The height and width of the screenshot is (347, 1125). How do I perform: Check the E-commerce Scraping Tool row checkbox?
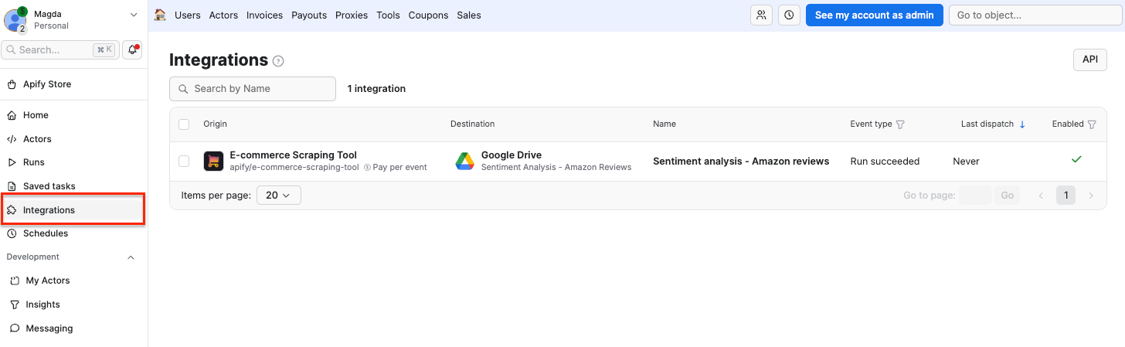[184, 162]
